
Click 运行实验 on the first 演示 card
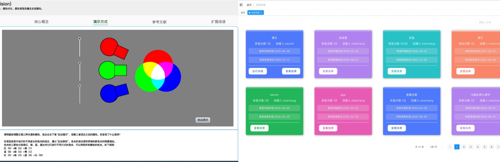[258, 71]
